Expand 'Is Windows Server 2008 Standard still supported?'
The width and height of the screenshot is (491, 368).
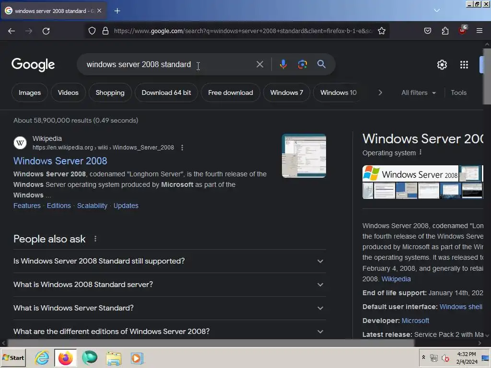169,261
